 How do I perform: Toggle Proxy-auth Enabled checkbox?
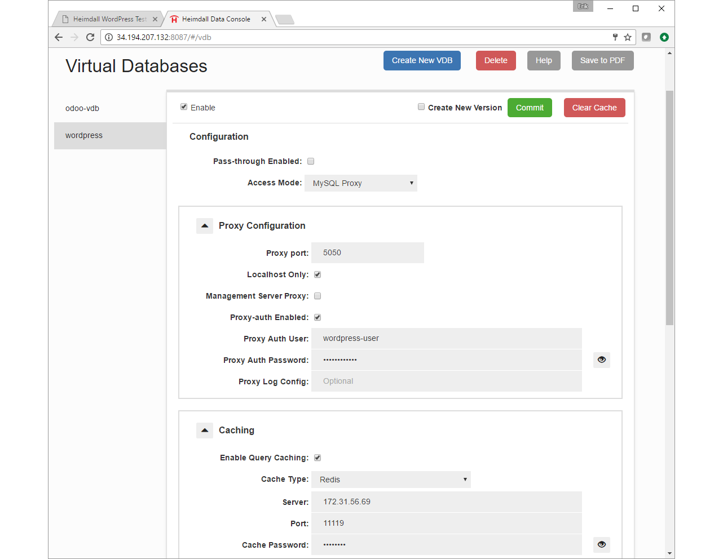click(x=318, y=317)
